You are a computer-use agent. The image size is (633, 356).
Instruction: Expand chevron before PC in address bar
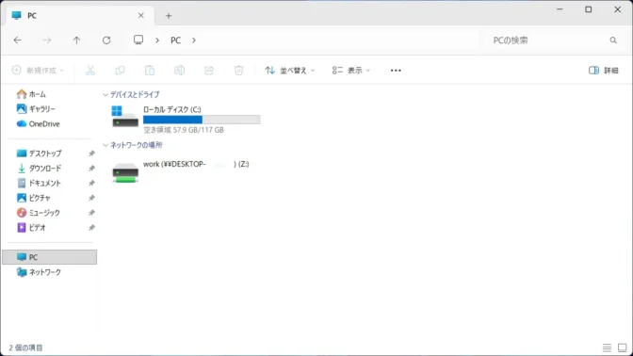click(x=157, y=40)
